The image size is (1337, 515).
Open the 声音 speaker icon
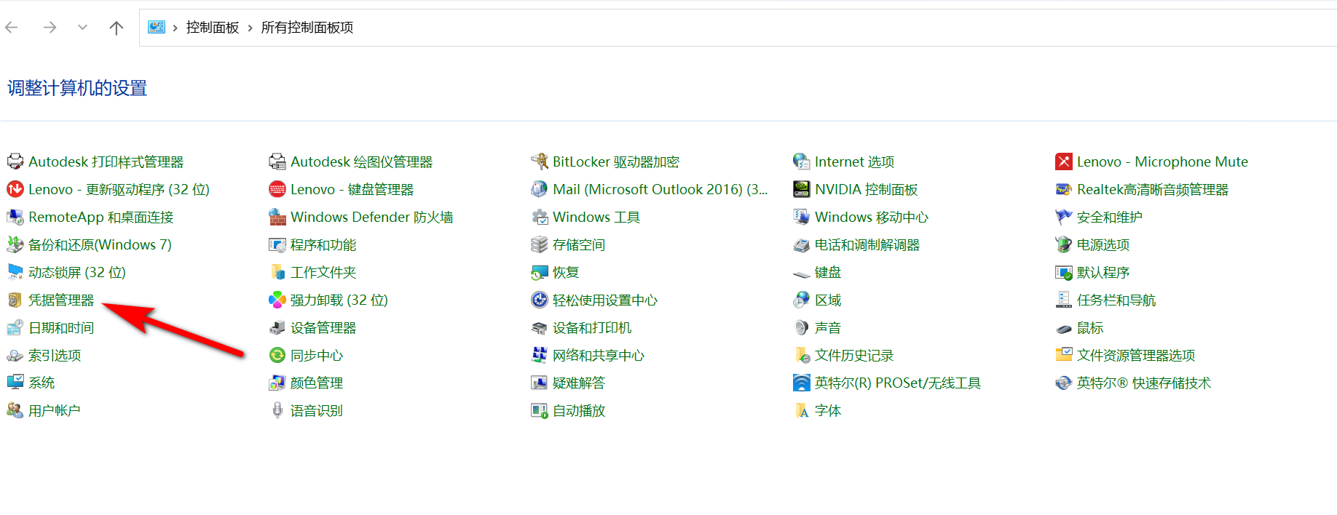801,328
